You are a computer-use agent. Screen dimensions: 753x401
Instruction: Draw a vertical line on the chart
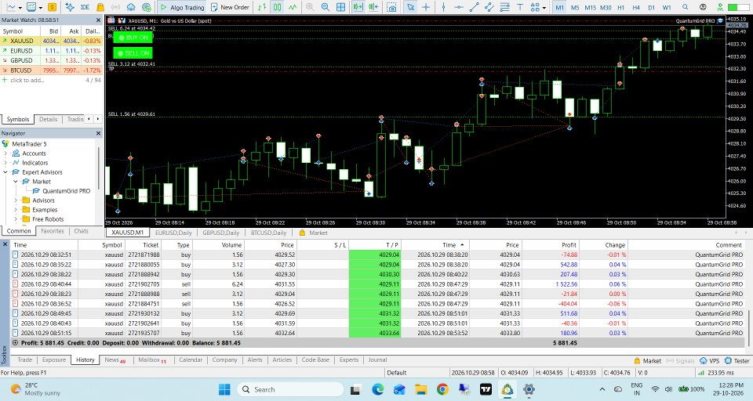pyautogui.click(x=444, y=7)
